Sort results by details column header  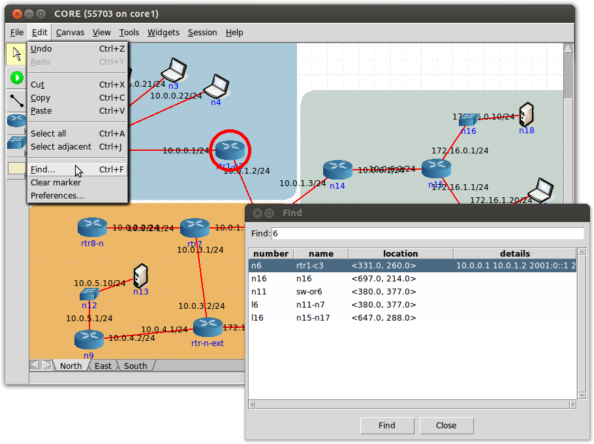tap(515, 254)
